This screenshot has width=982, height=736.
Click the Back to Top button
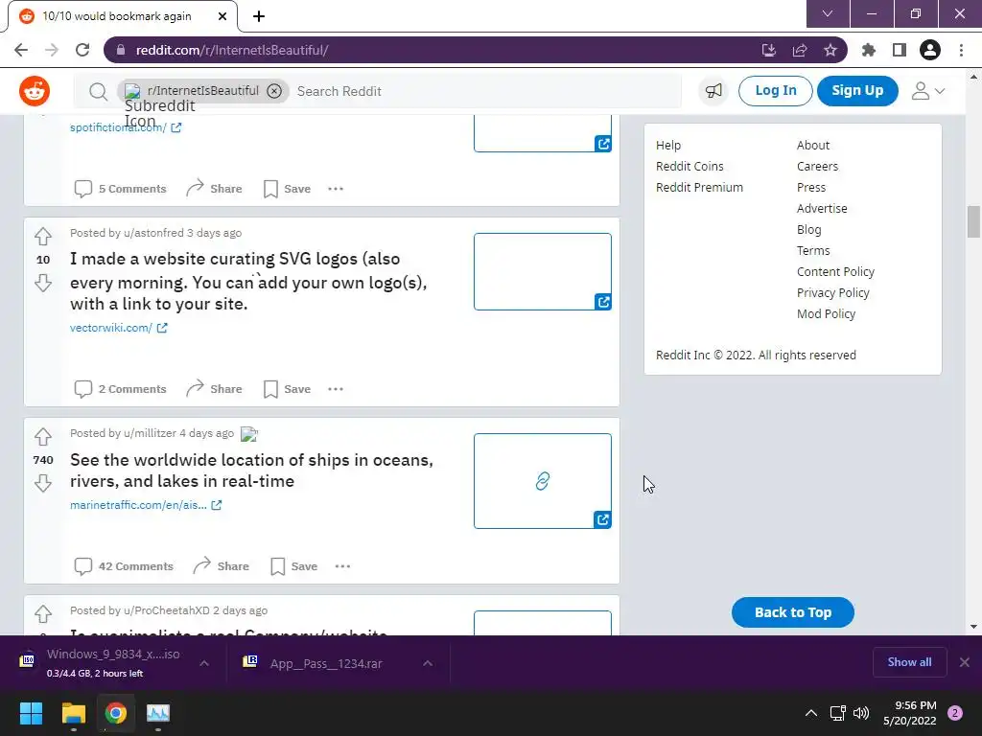[793, 612]
